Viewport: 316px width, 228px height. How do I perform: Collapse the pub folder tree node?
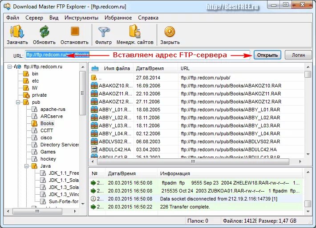18,102
